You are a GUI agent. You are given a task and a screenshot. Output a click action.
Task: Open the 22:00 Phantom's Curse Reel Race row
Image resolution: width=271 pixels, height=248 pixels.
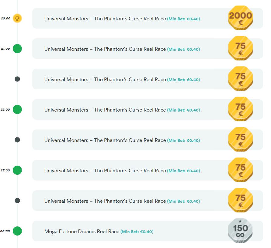click(105, 110)
